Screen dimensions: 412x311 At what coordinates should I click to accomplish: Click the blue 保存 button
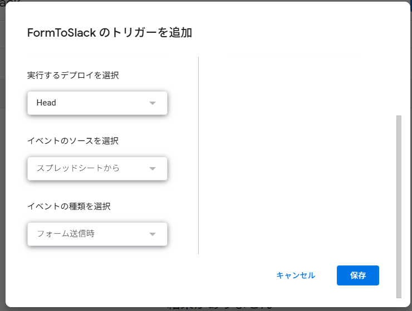358,275
